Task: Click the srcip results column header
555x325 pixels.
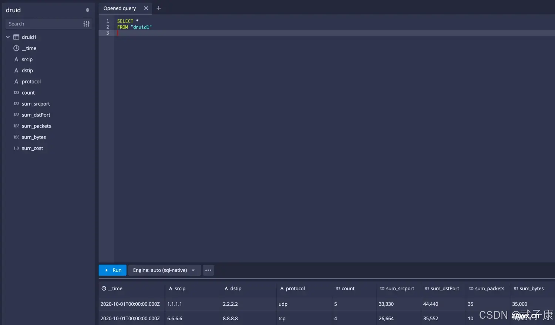Action: pos(193,288)
